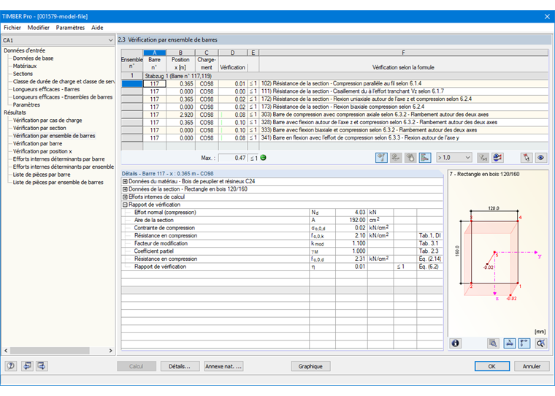Open the Paramètres menu

tap(70, 28)
